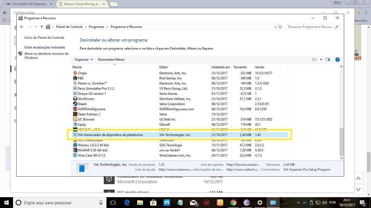Open Mail app from the taskbar
Image resolution: width=371 pixels, height=208 pixels.
click(x=193, y=203)
